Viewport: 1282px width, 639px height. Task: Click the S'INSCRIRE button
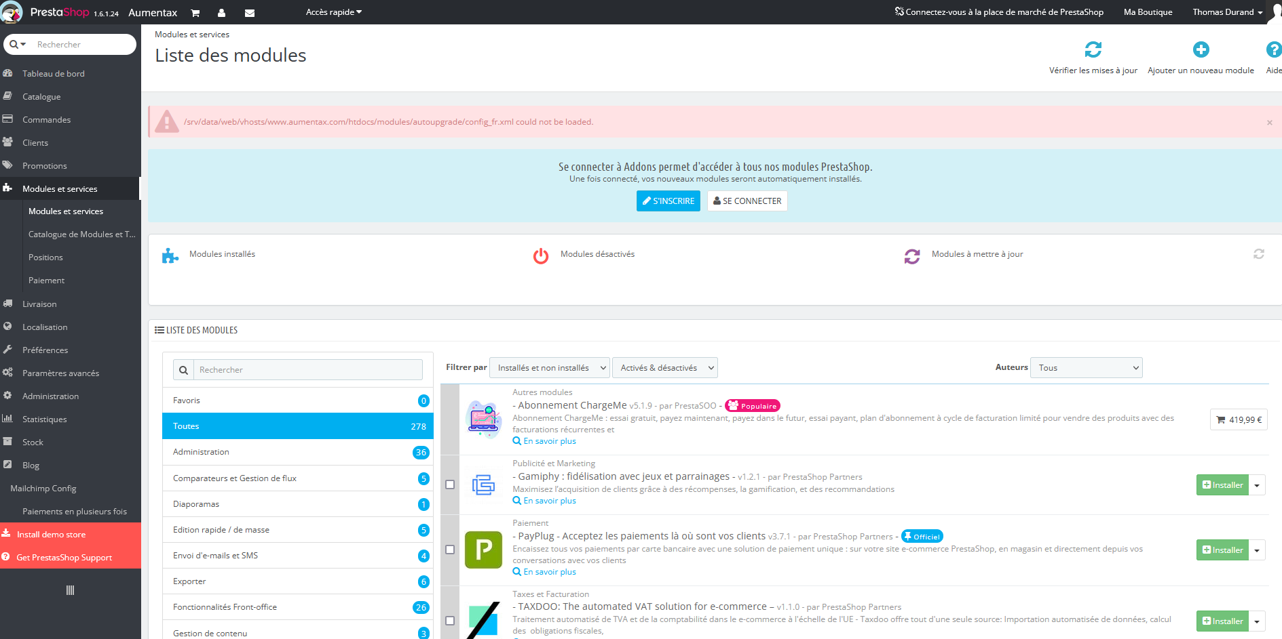pyautogui.click(x=668, y=201)
